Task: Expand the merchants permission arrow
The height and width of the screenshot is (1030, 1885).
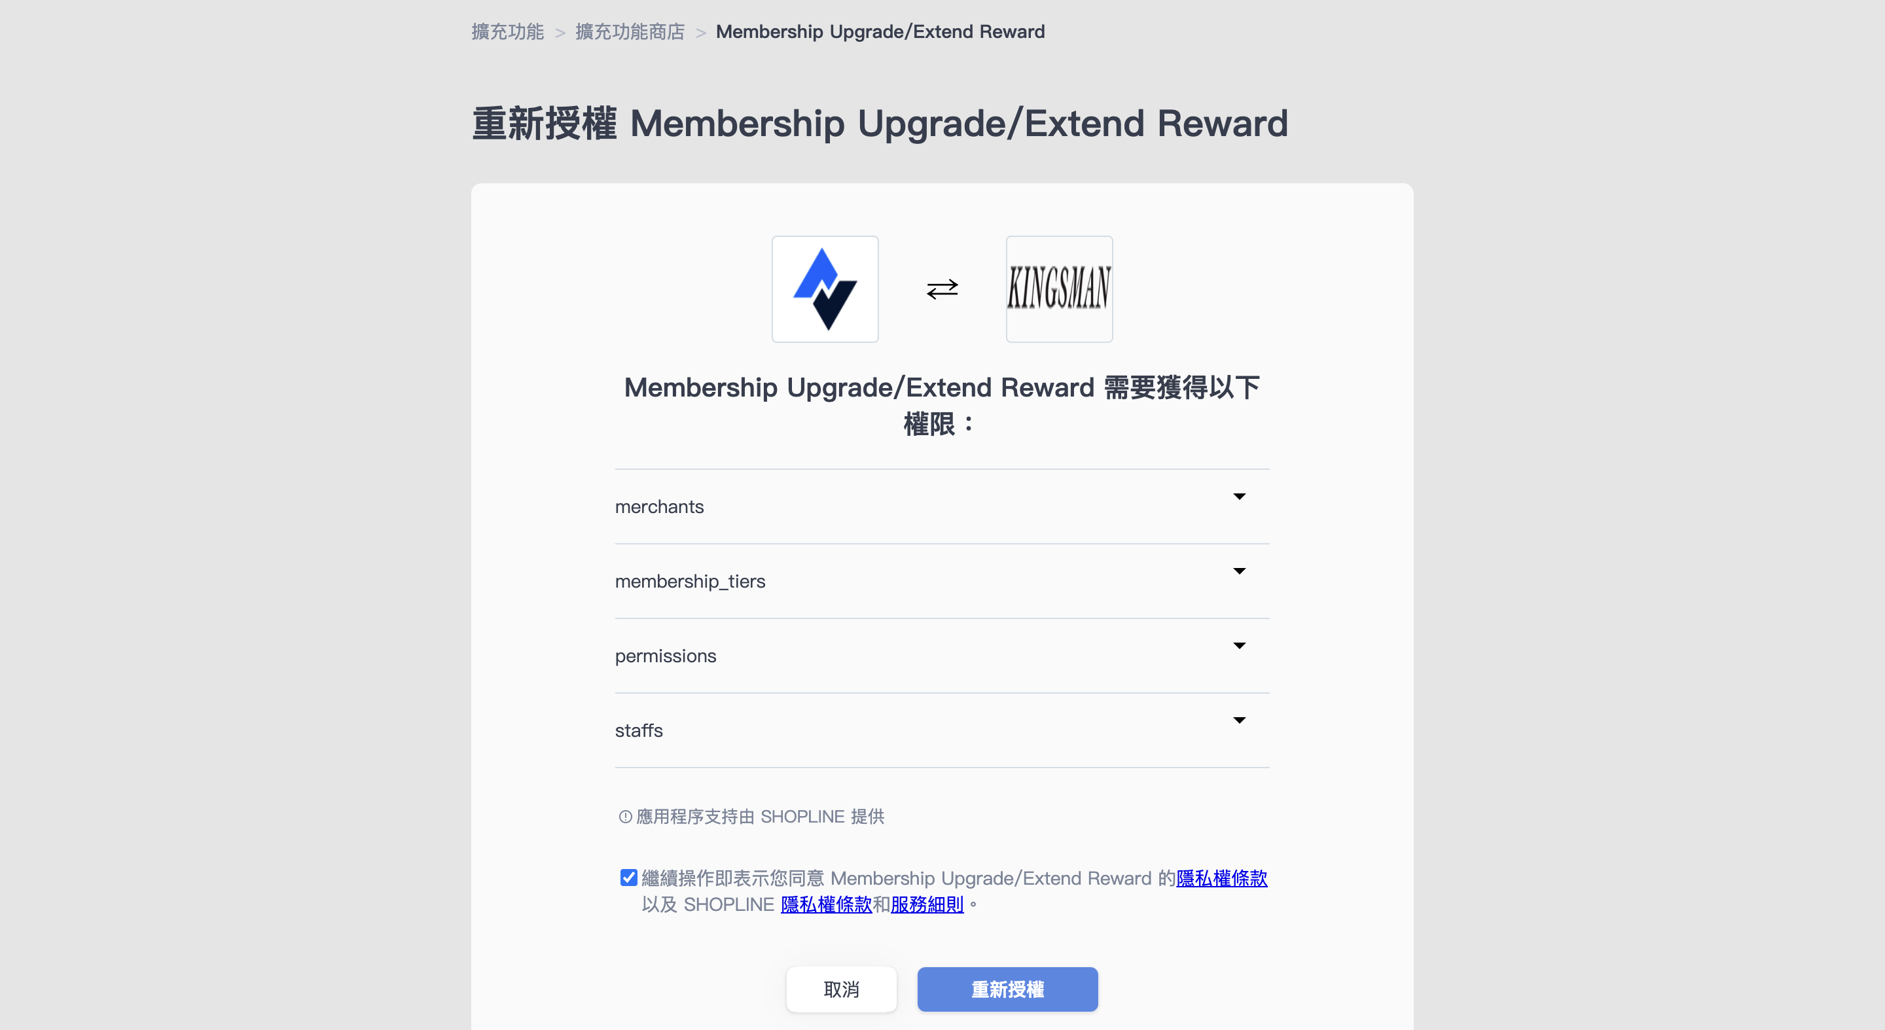Action: pos(1239,497)
